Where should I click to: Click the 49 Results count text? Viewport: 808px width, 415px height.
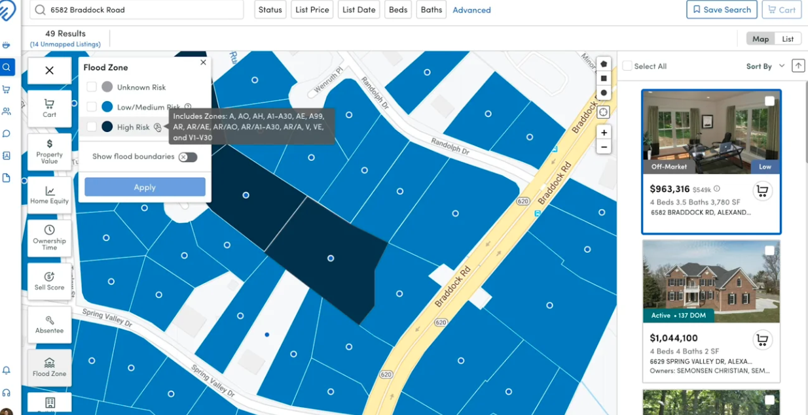click(x=65, y=33)
